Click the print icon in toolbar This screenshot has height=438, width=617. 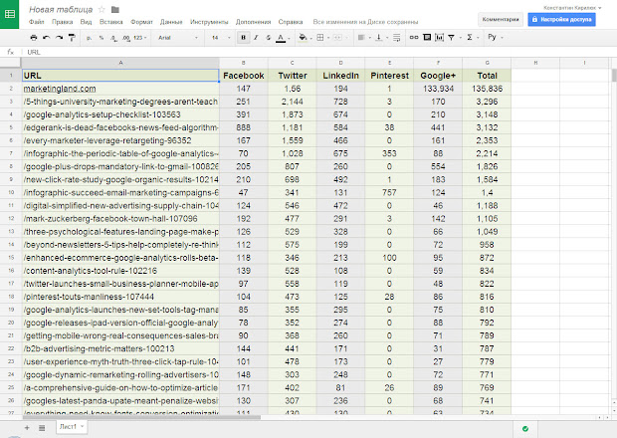click(x=33, y=37)
